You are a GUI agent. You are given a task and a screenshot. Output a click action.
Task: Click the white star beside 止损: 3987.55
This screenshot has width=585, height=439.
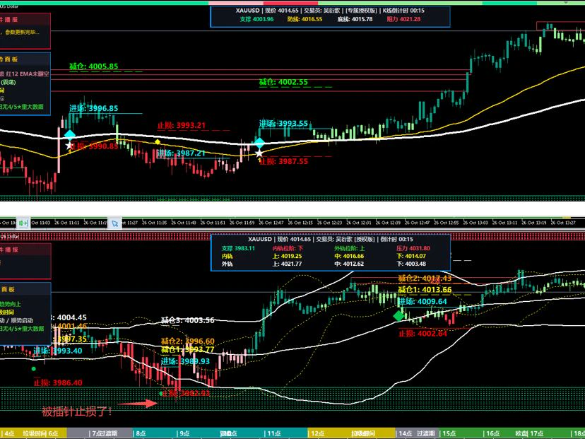[259, 153]
